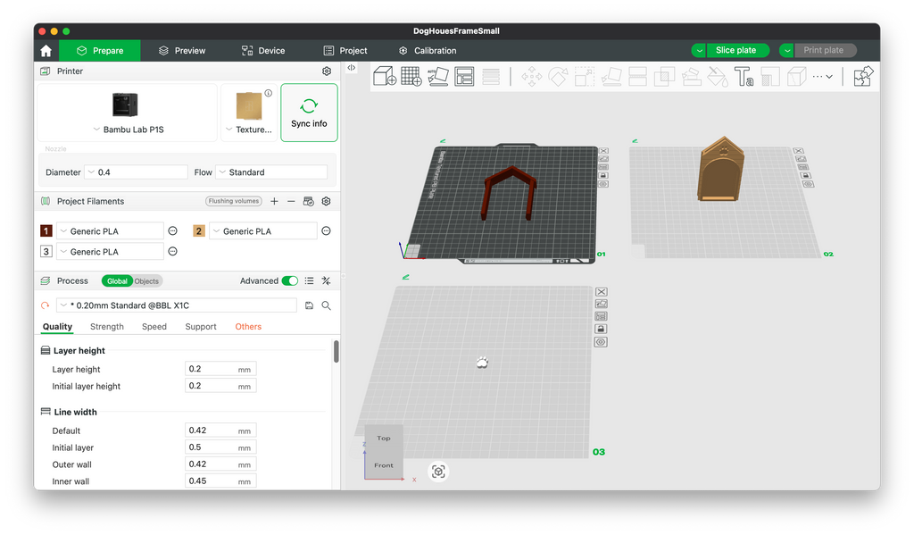Select the Support painting tool icon
The width and height of the screenshot is (914, 535).
click(691, 77)
